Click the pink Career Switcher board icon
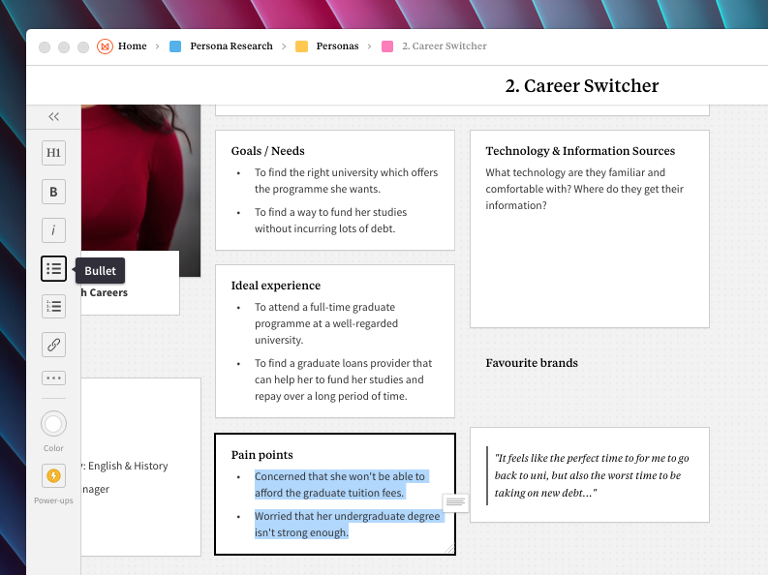This screenshot has width=768, height=575. tap(387, 46)
